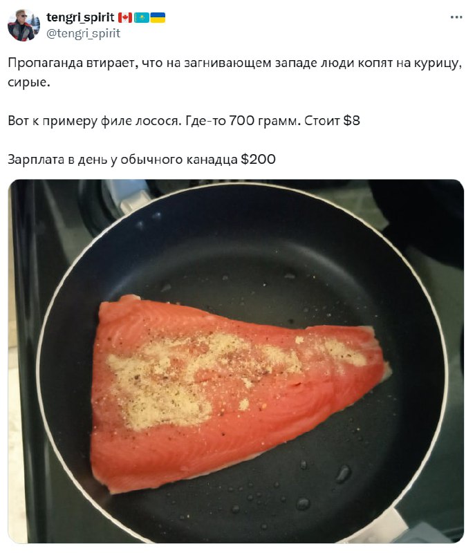Open the salmon photo attachment

236,362
